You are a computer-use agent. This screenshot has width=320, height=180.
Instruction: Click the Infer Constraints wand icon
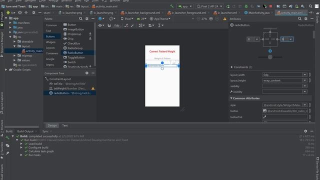click(132, 25)
